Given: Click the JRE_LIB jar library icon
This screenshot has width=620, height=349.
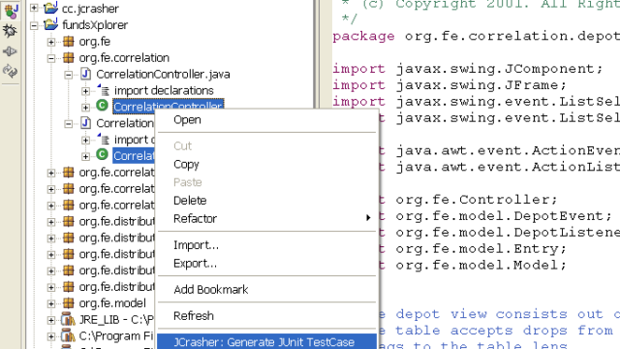Looking at the screenshot, I should pos(68,319).
